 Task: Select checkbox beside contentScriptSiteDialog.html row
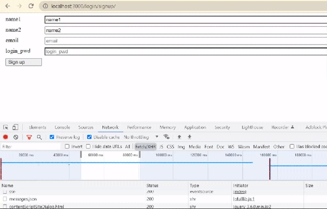tap(5, 206)
